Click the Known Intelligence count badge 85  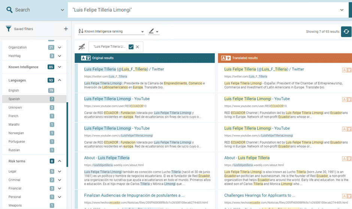point(51,67)
